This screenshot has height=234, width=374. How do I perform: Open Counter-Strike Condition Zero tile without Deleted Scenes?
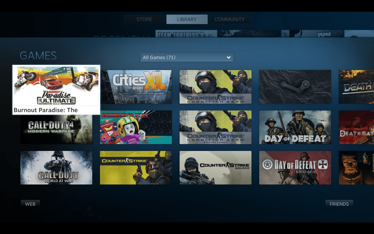pyautogui.click(x=215, y=87)
